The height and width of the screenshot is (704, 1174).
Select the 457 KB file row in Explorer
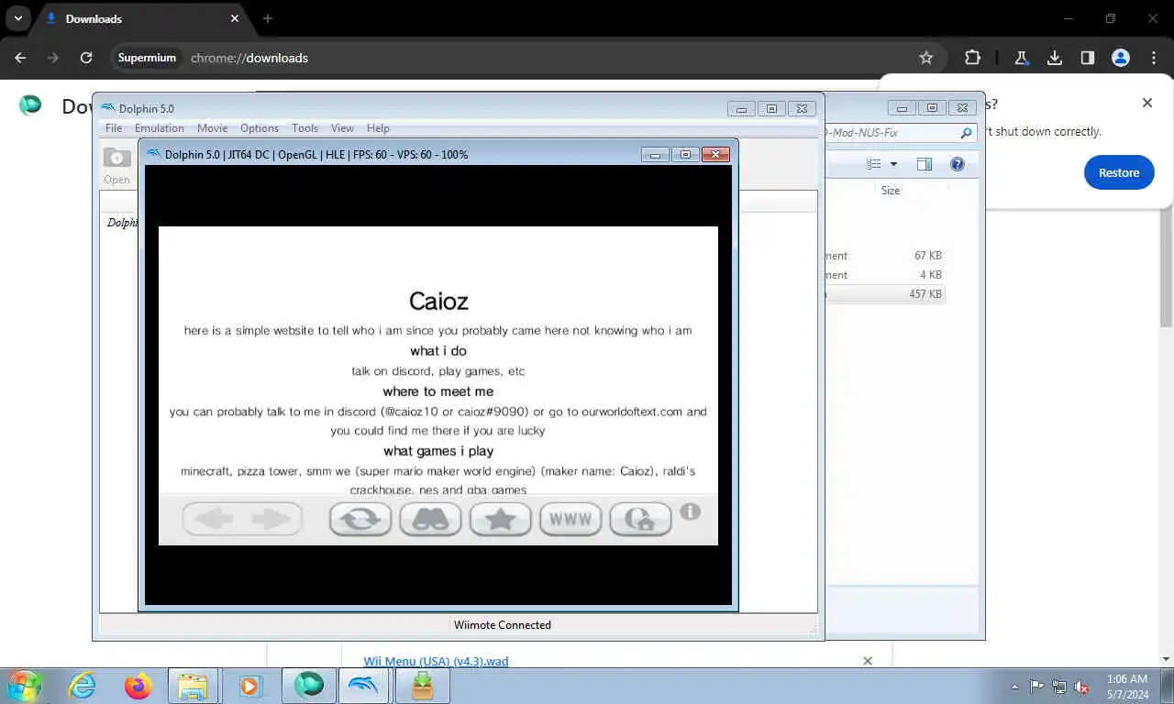coord(885,294)
